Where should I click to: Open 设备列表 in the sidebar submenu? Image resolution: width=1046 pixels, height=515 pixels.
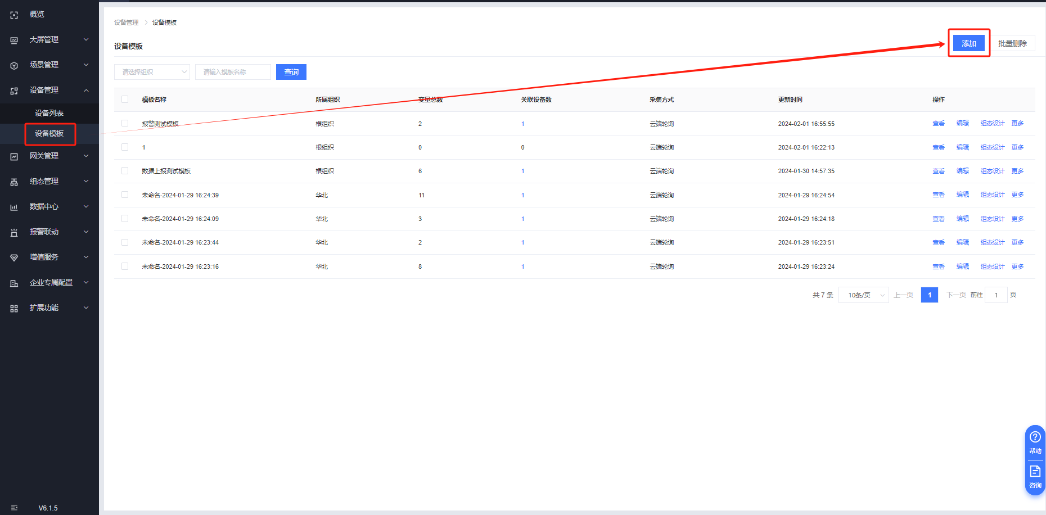click(49, 113)
